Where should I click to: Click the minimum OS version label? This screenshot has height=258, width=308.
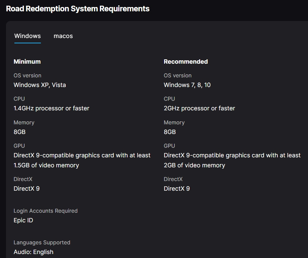tap(27, 76)
